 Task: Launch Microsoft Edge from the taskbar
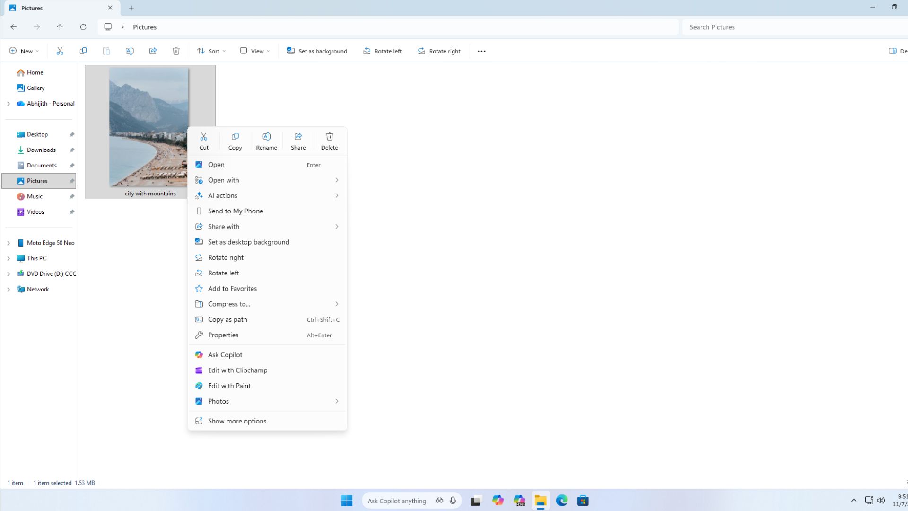pyautogui.click(x=562, y=501)
